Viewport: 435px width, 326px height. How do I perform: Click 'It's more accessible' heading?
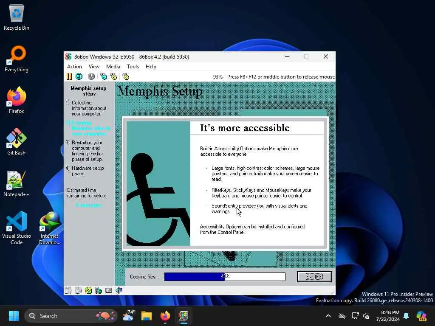[x=245, y=128]
